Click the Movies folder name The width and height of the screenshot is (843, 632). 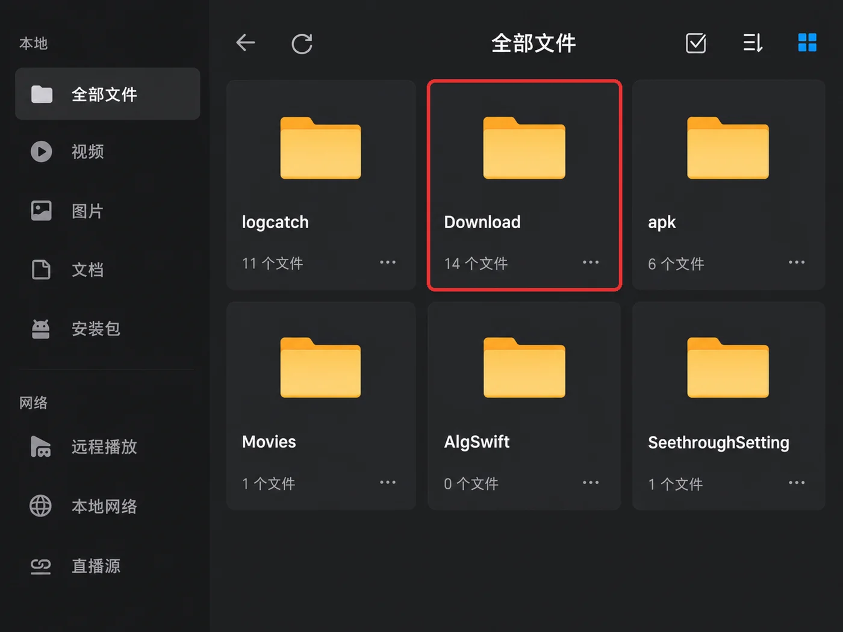(269, 442)
